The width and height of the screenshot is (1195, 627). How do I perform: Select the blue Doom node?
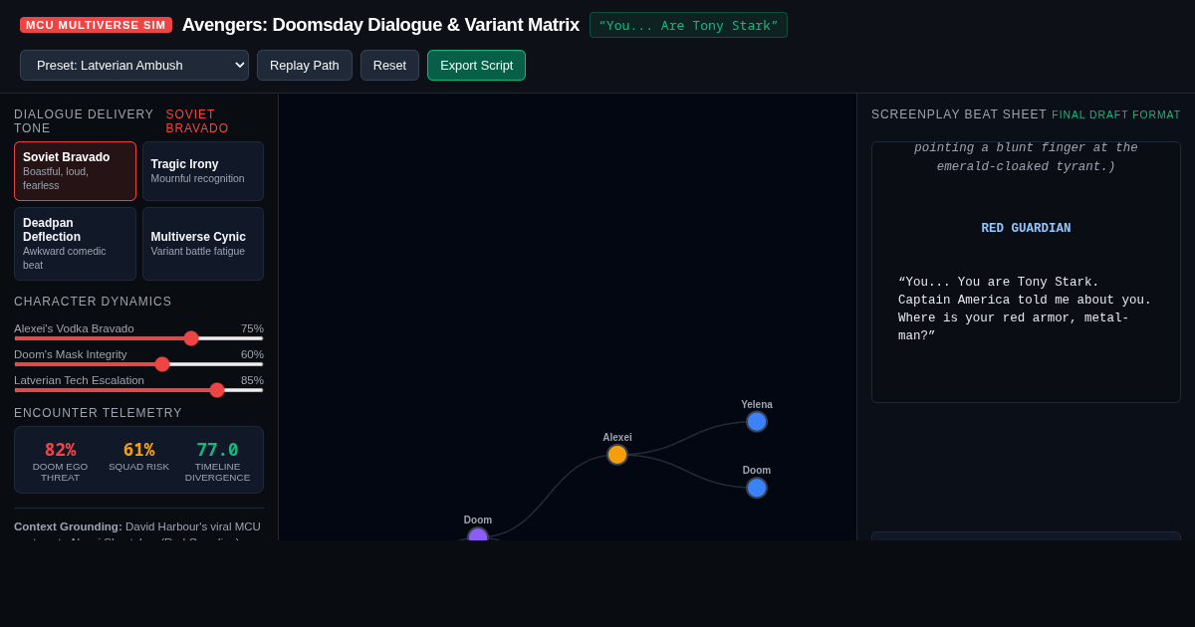click(x=757, y=488)
